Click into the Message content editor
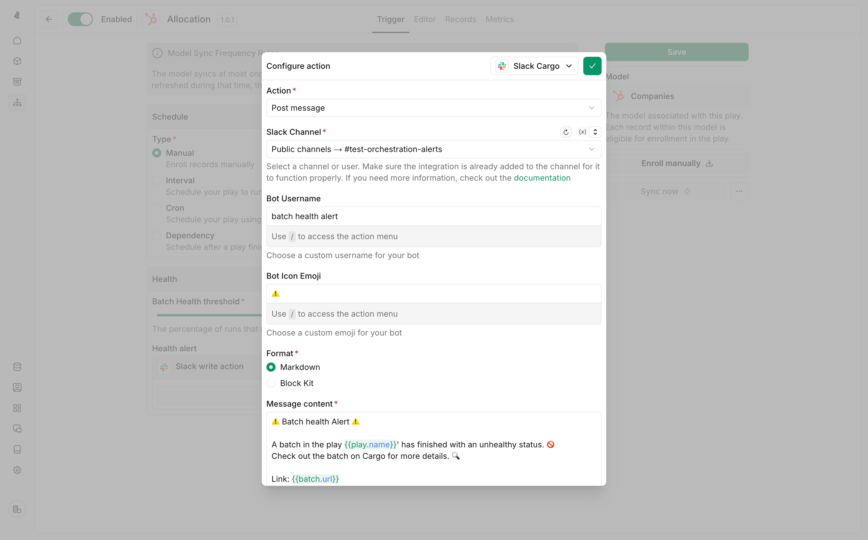 point(434,449)
